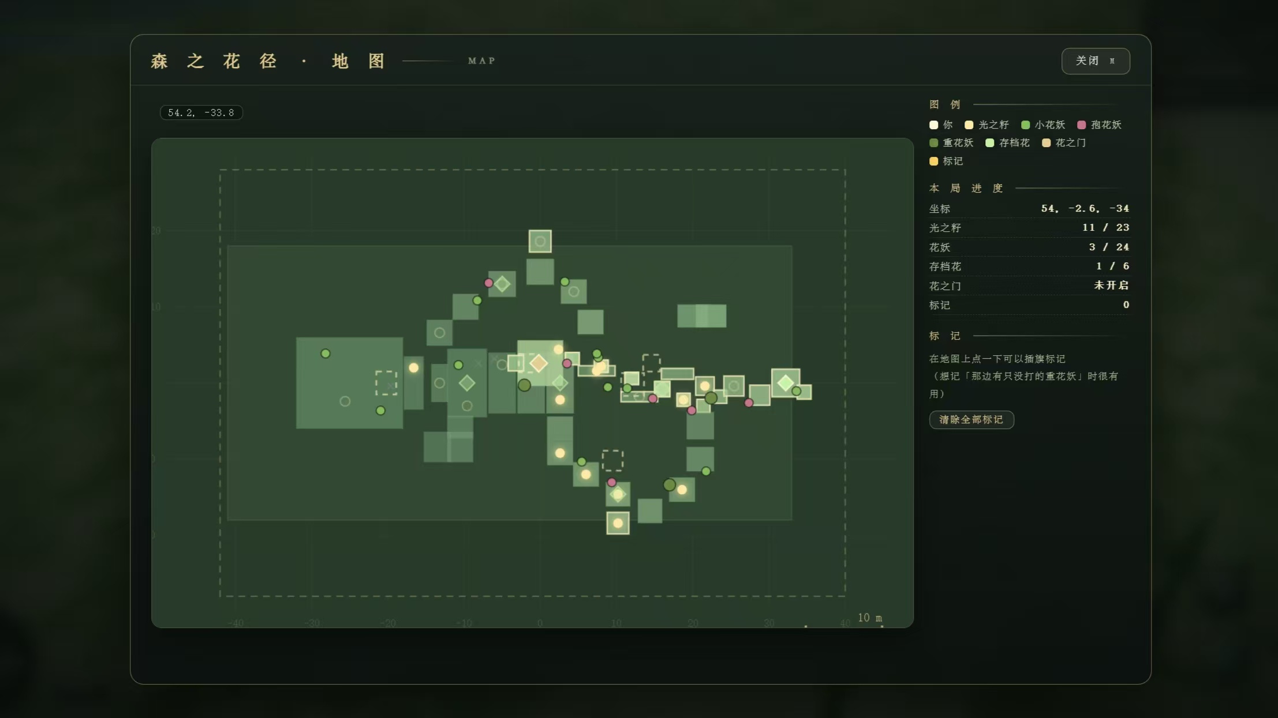Click the tan 花之门 diamond at map center
The image size is (1278, 718).
538,363
